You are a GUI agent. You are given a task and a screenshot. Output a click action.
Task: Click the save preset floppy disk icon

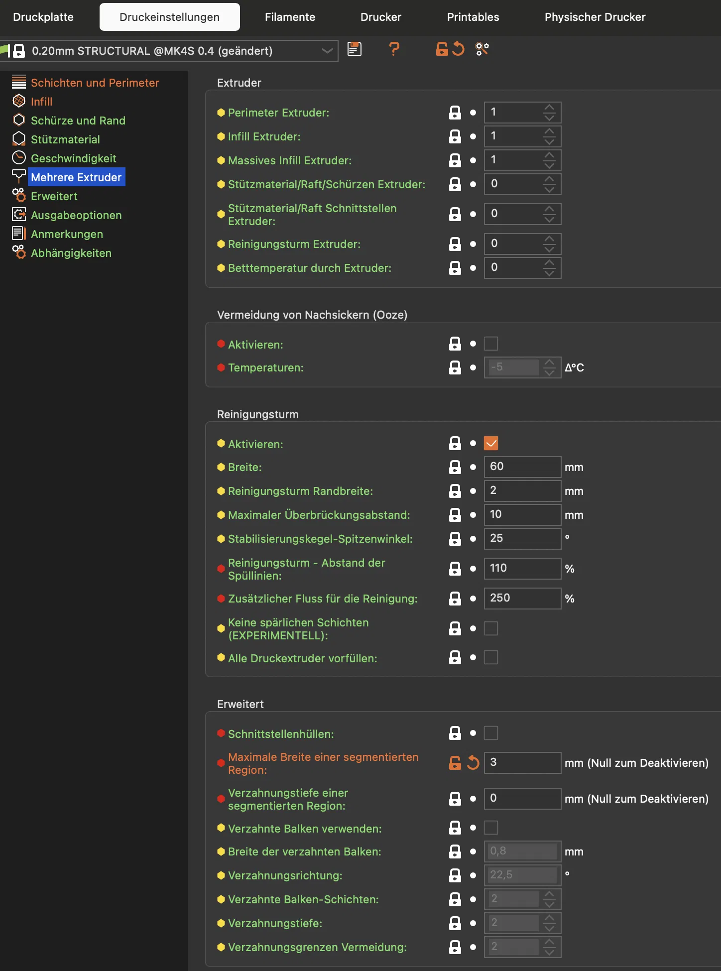click(354, 49)
